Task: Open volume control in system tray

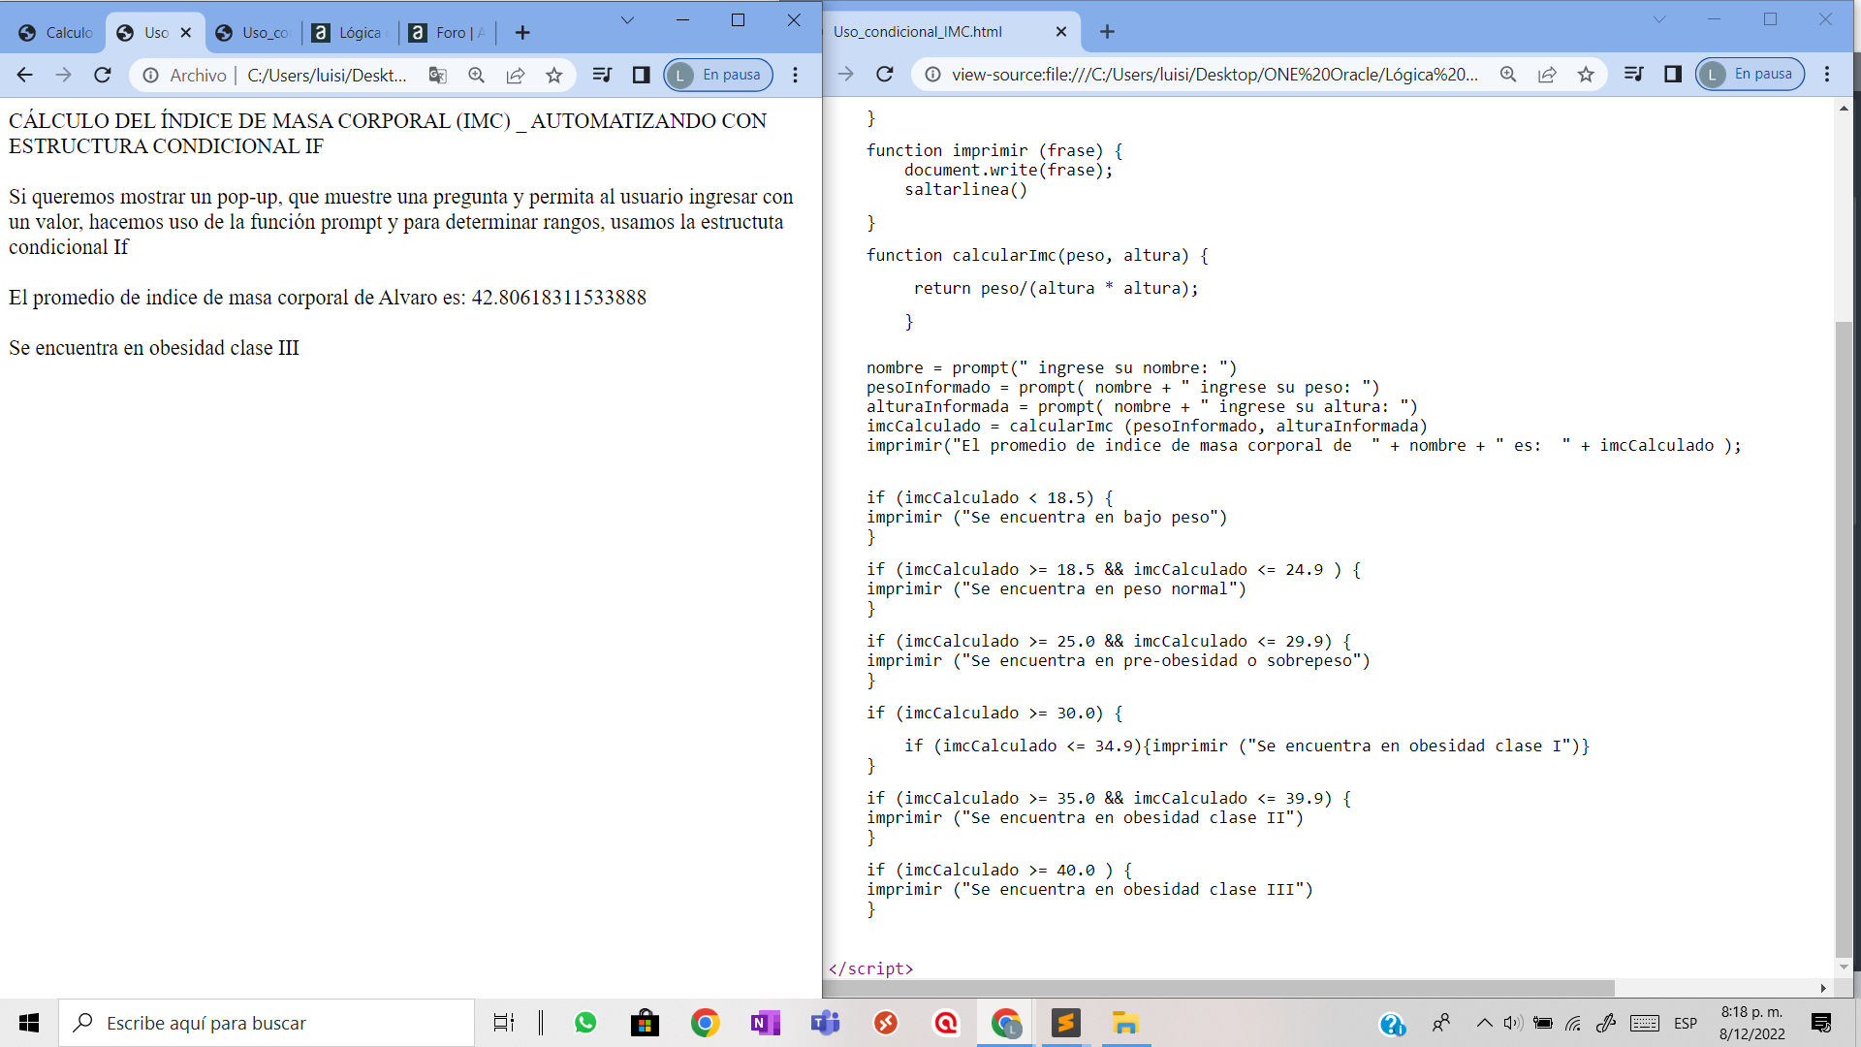Action: (1513, 1023)
